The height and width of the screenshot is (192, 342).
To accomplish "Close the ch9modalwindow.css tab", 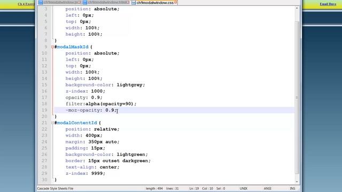I will [176, 2].
